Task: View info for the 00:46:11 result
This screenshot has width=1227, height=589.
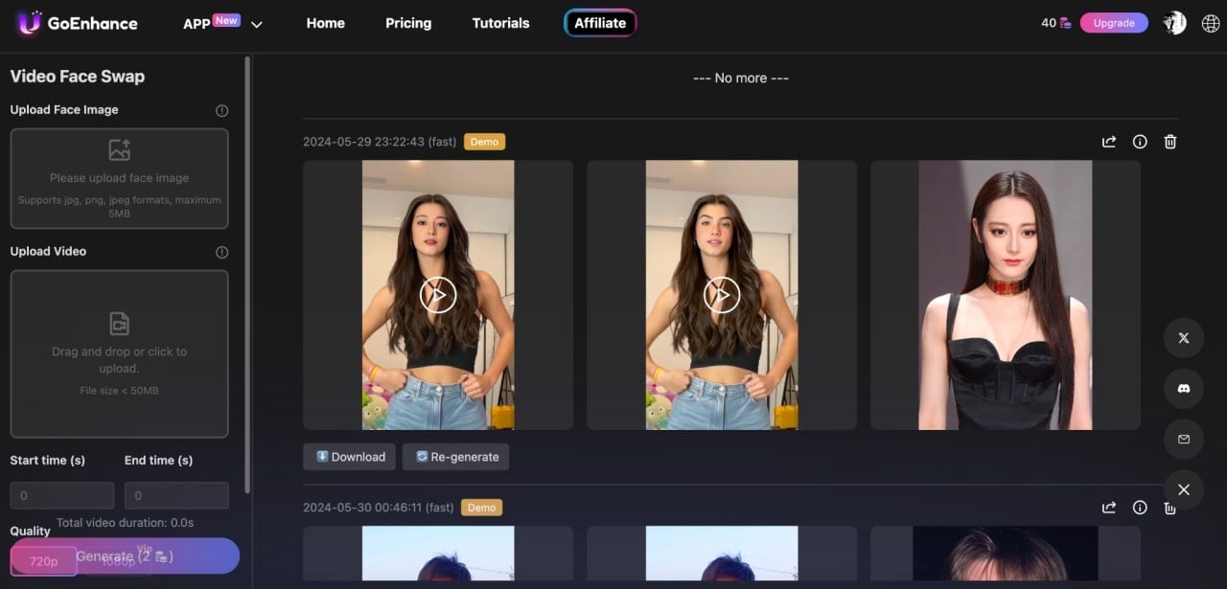Action: [x=1140, y=508]
